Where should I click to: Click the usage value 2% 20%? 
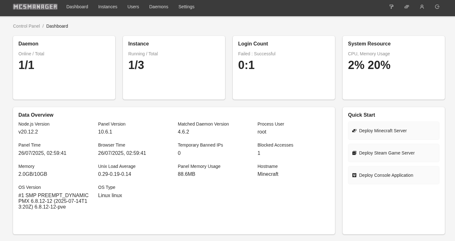(x=369, y=65)
